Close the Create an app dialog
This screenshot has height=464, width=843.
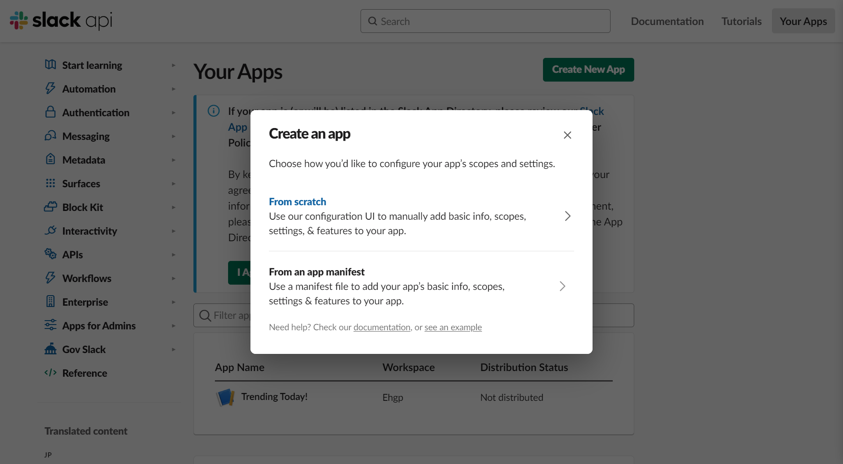[x=567, y=135]
